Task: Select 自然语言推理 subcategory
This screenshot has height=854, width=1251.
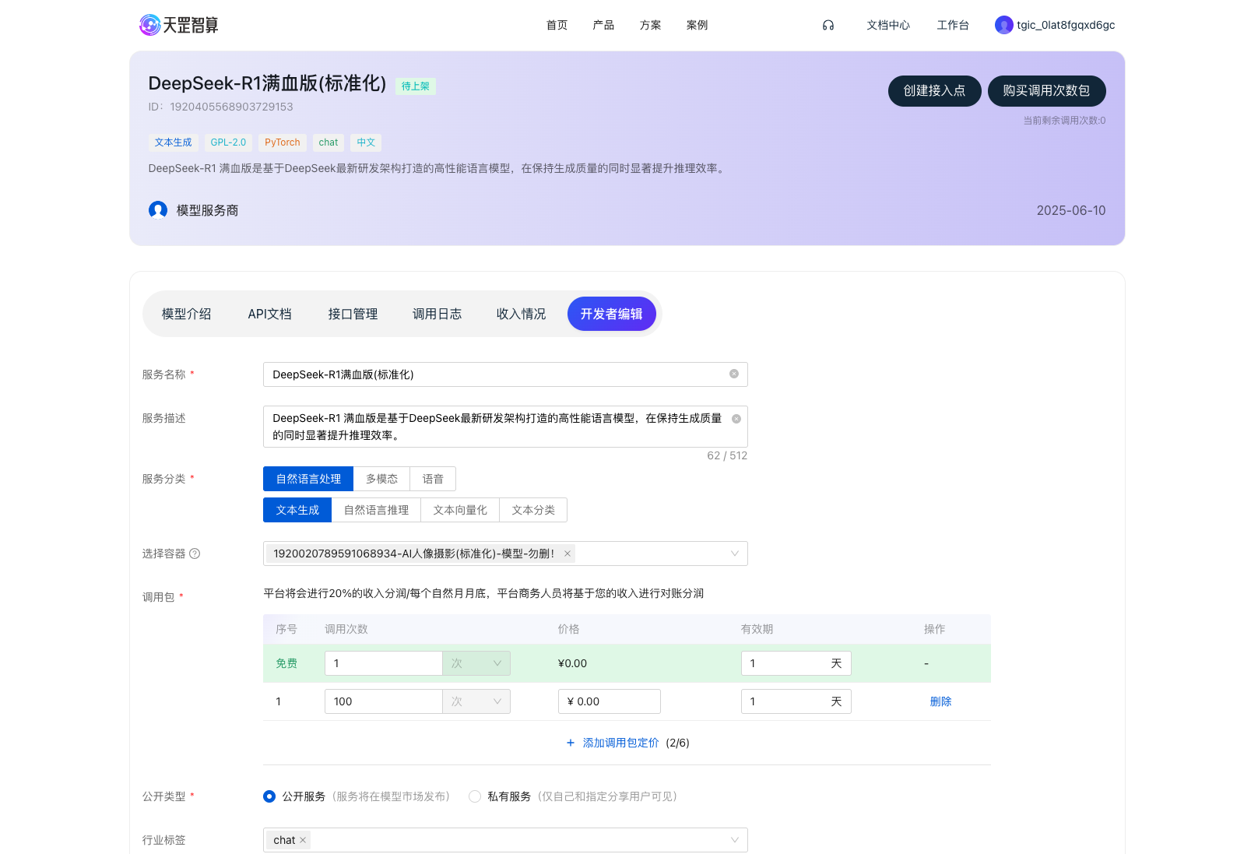Action: click(x=376, y=510)
